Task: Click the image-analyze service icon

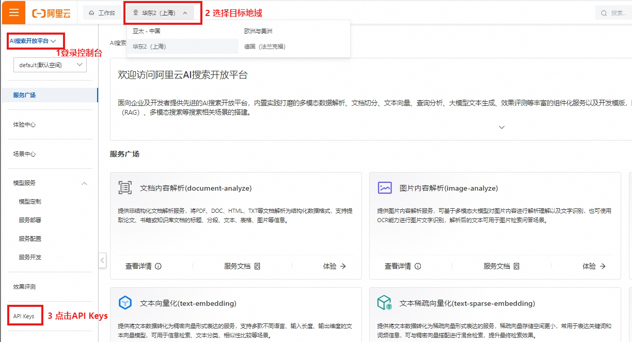Action: [385, 188]
